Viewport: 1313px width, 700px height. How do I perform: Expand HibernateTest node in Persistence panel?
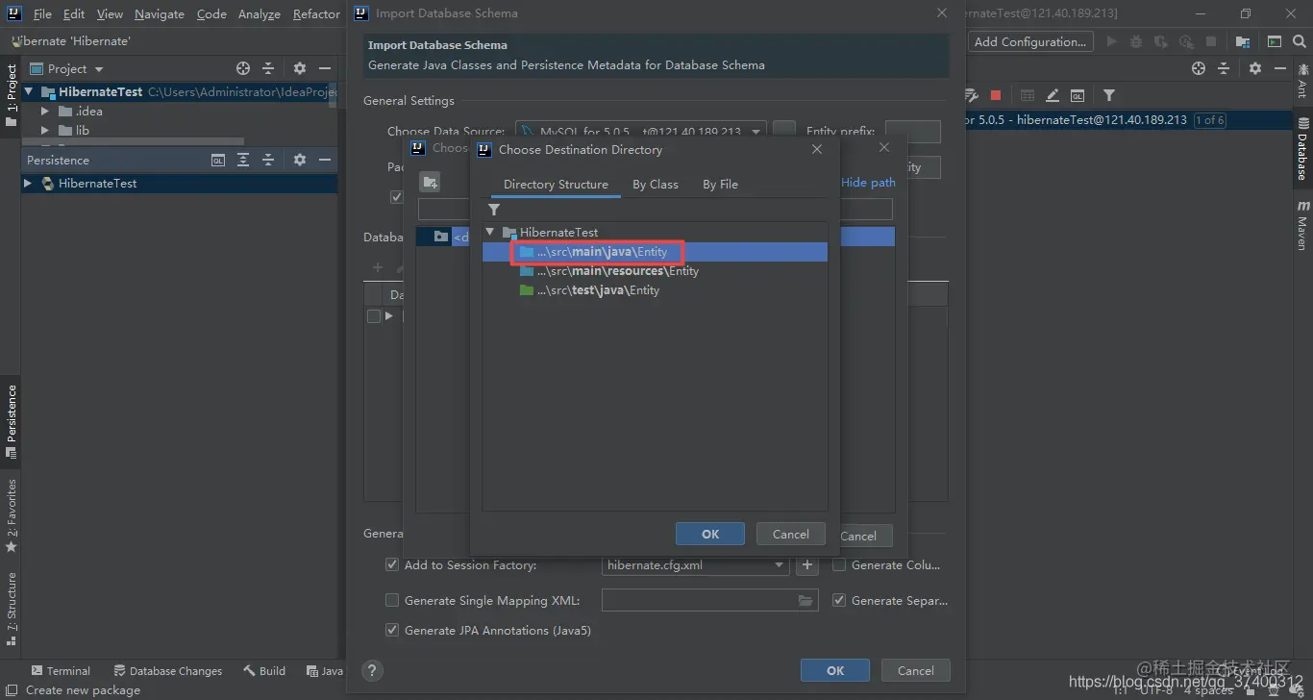(28, 183)
